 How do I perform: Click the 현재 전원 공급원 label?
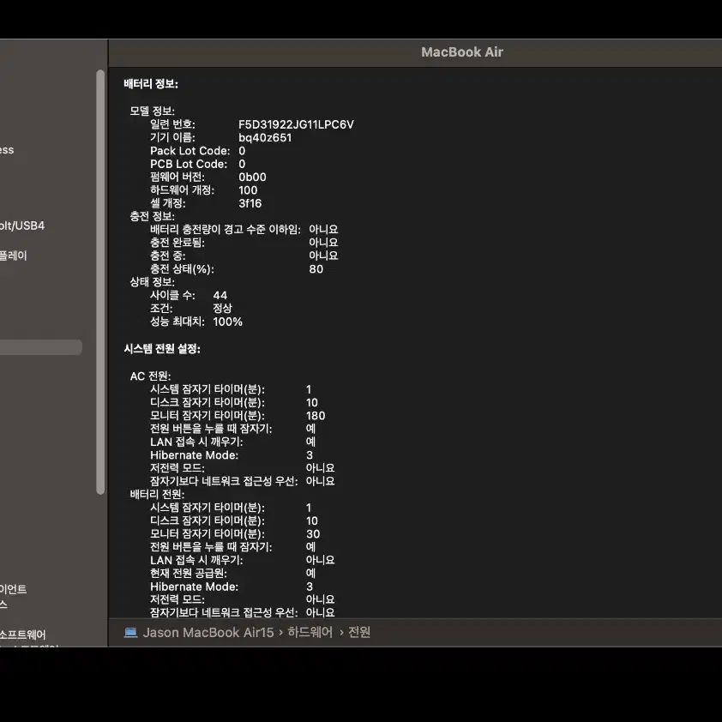(189, 574)
